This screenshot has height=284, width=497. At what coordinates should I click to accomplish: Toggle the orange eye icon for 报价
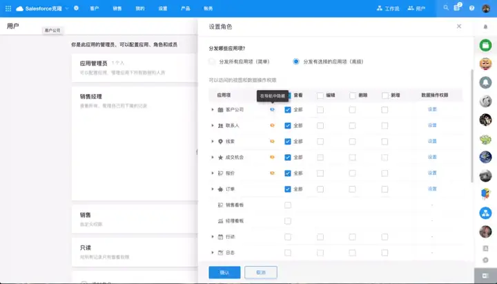tap(272, 173)
